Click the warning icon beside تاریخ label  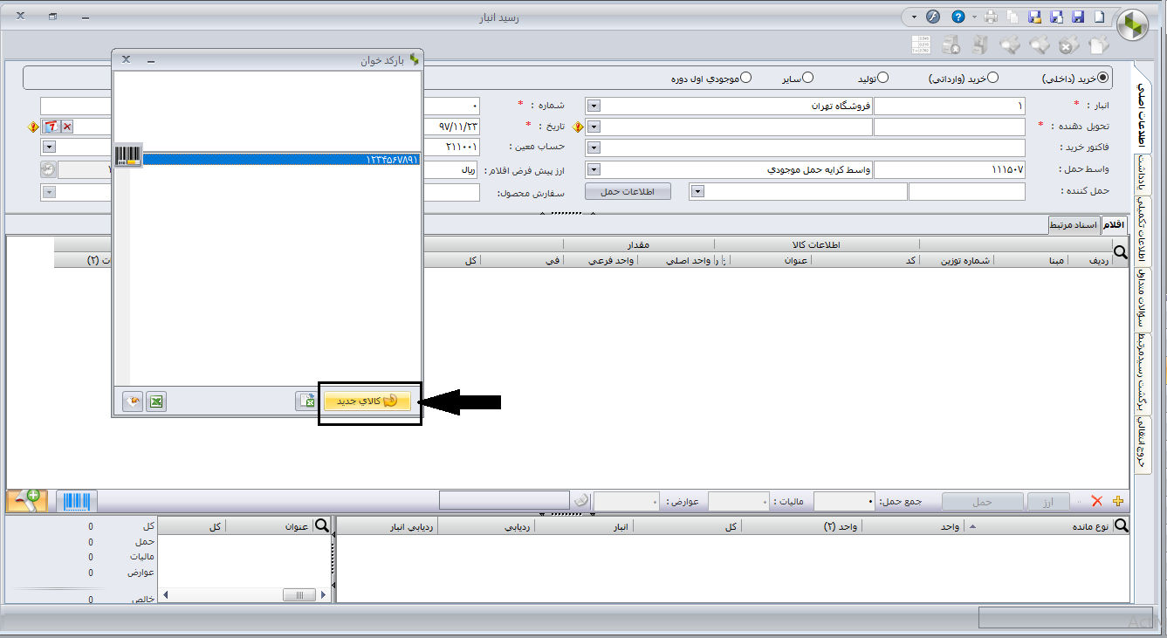578,127
